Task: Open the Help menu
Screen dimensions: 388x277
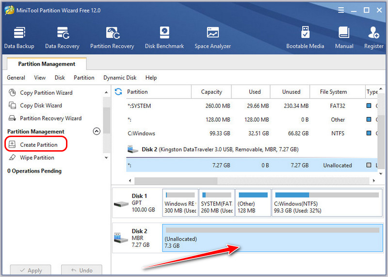Action: pyautogui.click(x=151, y=78)
